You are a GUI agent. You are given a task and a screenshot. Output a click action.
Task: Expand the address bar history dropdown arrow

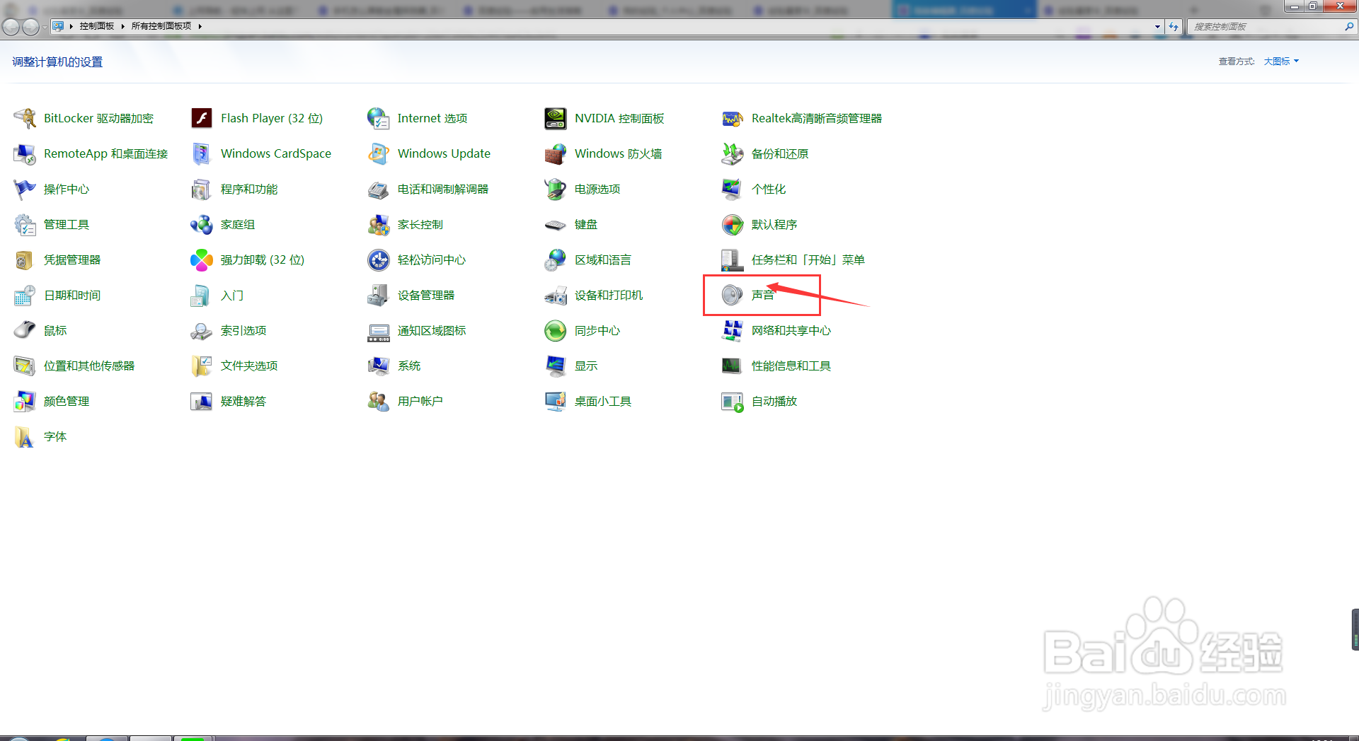pos(1157,26)
